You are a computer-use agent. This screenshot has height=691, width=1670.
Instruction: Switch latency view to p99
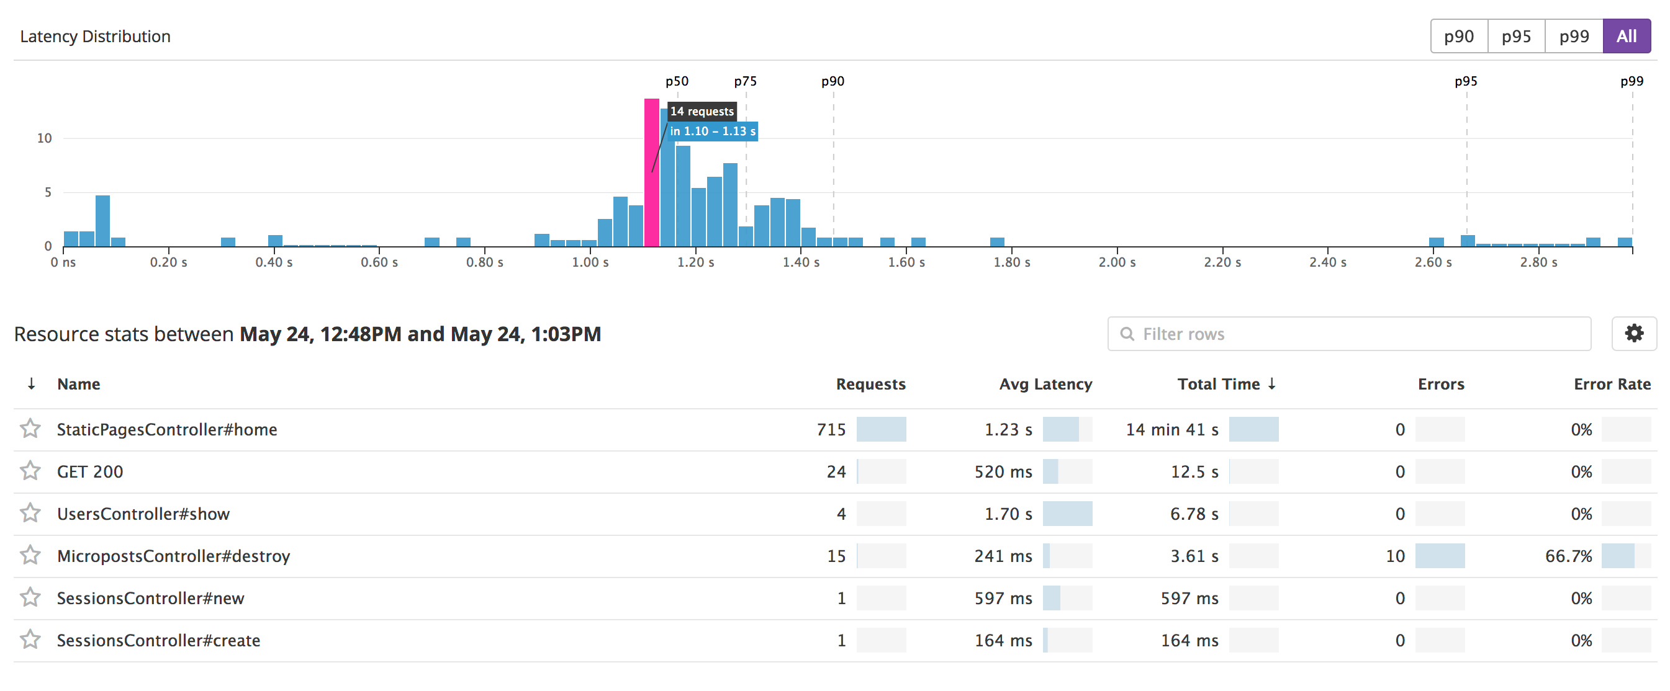[1573, 36]
